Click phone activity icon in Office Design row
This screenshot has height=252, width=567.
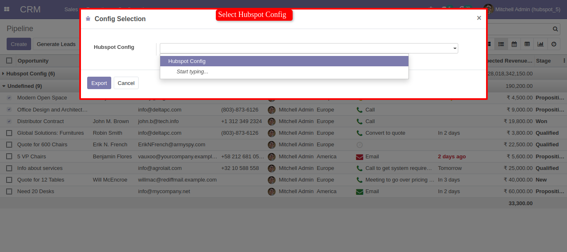coord(359,110)
